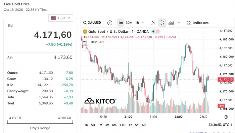Click the Day's Range bar
Viewport: 235px width, 133px height.
click(40, 122)
